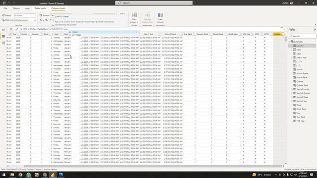Open the highlighted Column header filter dropdown
The width and height of the screenshot is (317, 178).
coord(283,34)
